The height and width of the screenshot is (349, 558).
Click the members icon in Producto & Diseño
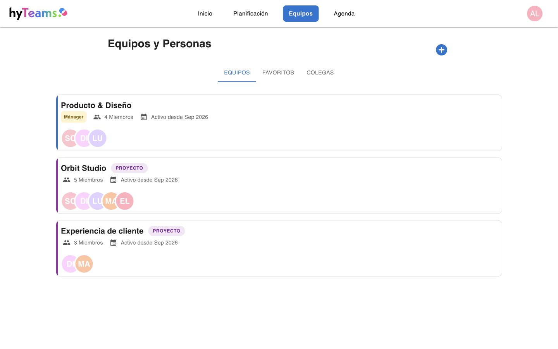point(97,117)
